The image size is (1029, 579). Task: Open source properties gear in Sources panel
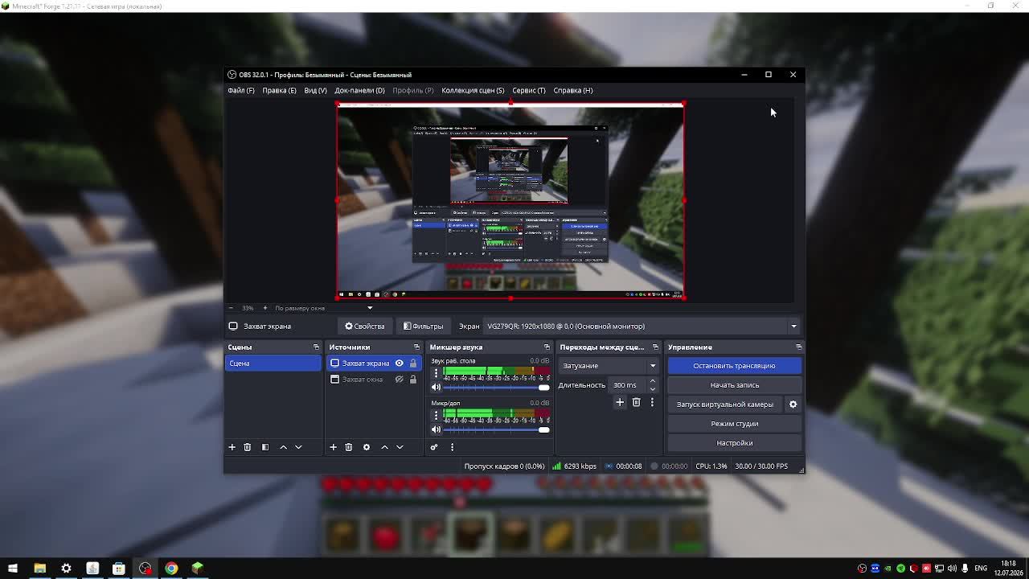click(367, 447)
